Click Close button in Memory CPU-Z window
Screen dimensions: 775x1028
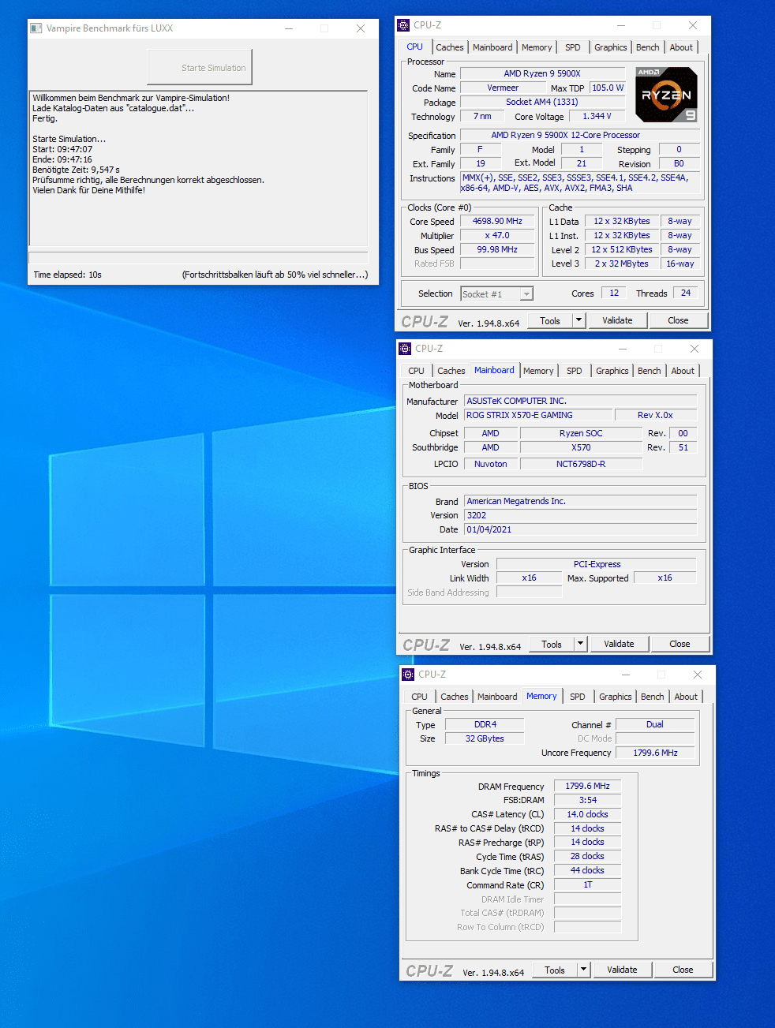[x=683, y=970]
